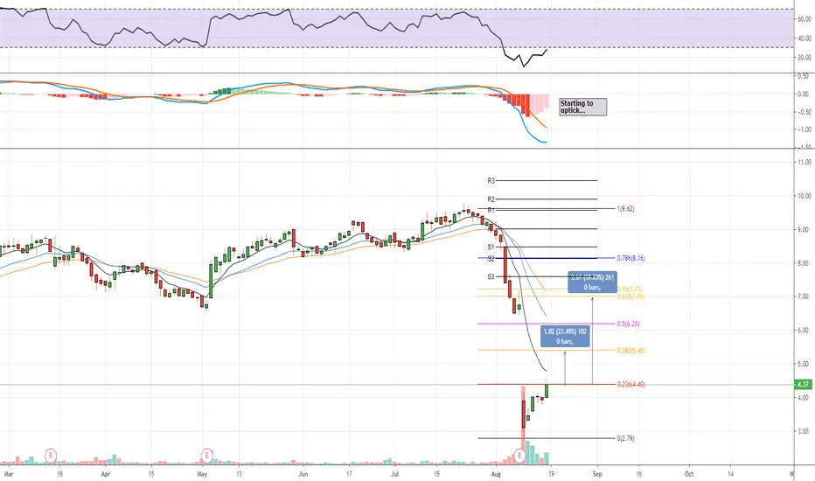Click the Oct label on time axis

[689, 474]
